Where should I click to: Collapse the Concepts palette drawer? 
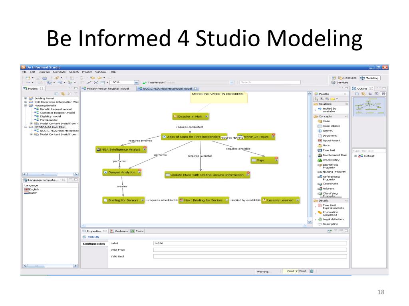331,116
